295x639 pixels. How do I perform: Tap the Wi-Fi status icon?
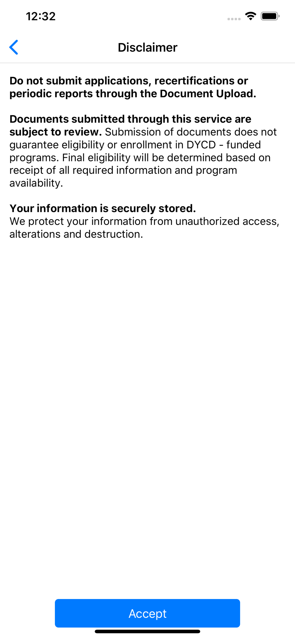251,16
